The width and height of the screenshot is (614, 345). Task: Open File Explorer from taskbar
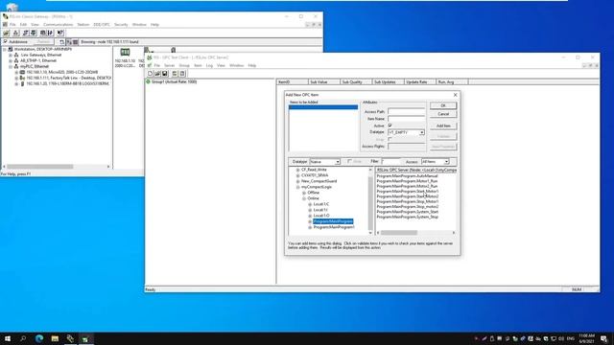(x=55, y=338)
